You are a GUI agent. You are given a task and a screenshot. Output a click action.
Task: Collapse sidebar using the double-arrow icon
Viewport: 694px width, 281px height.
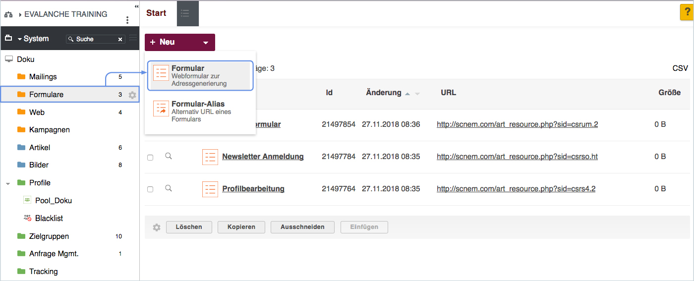[136, 6]
